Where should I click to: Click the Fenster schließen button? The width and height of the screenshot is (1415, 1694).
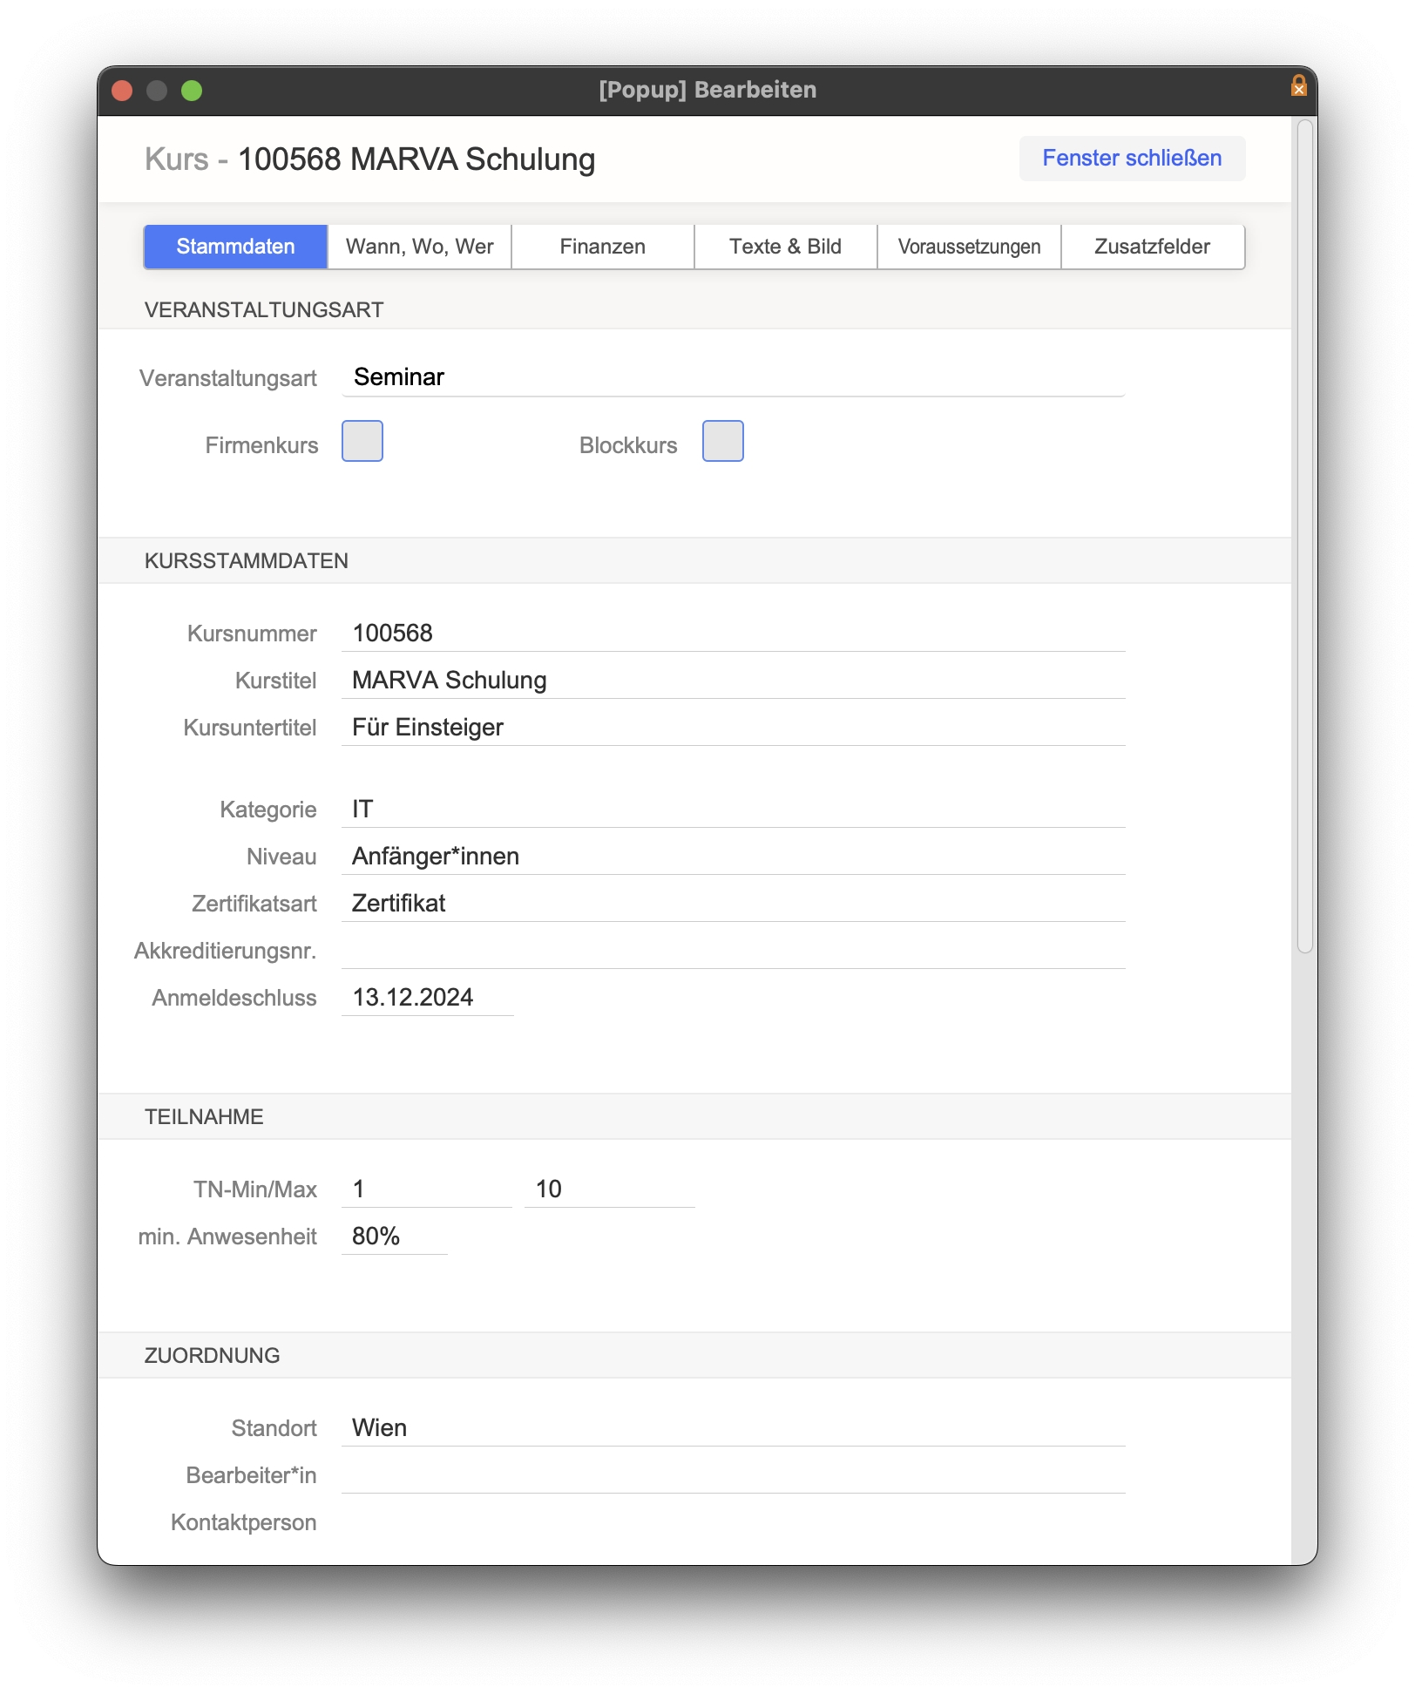click(1131, 159)
